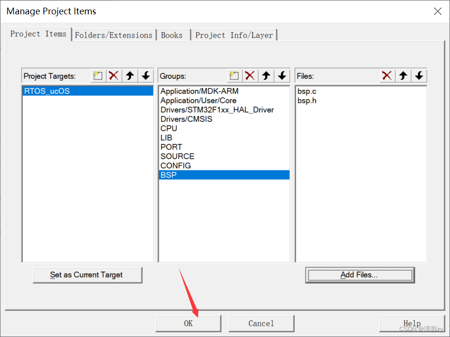Move selected group up
The image size is (450, 337).
(x=266, y=76)
